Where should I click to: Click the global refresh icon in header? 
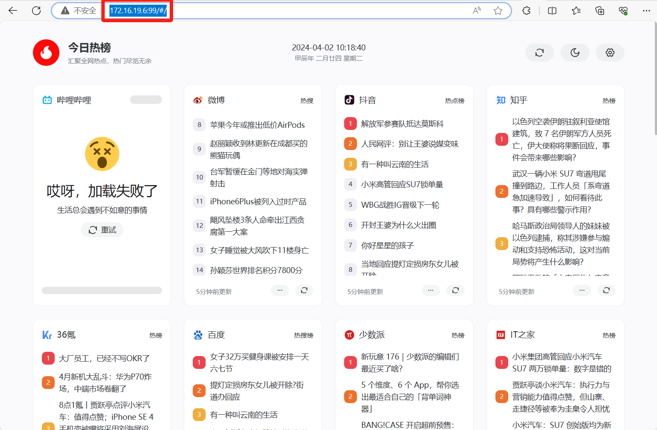tap(539, 53)
